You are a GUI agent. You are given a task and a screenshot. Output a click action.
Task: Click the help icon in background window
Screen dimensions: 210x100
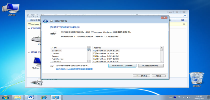pos(182,20)
